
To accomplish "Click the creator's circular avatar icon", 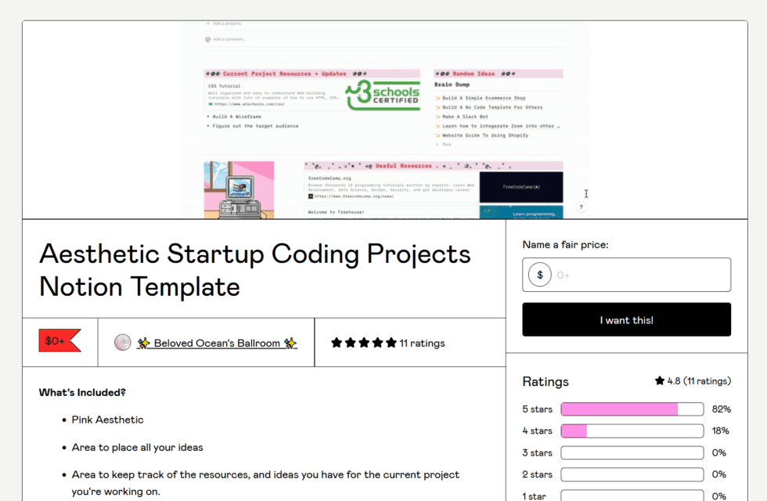I will 123,342.
